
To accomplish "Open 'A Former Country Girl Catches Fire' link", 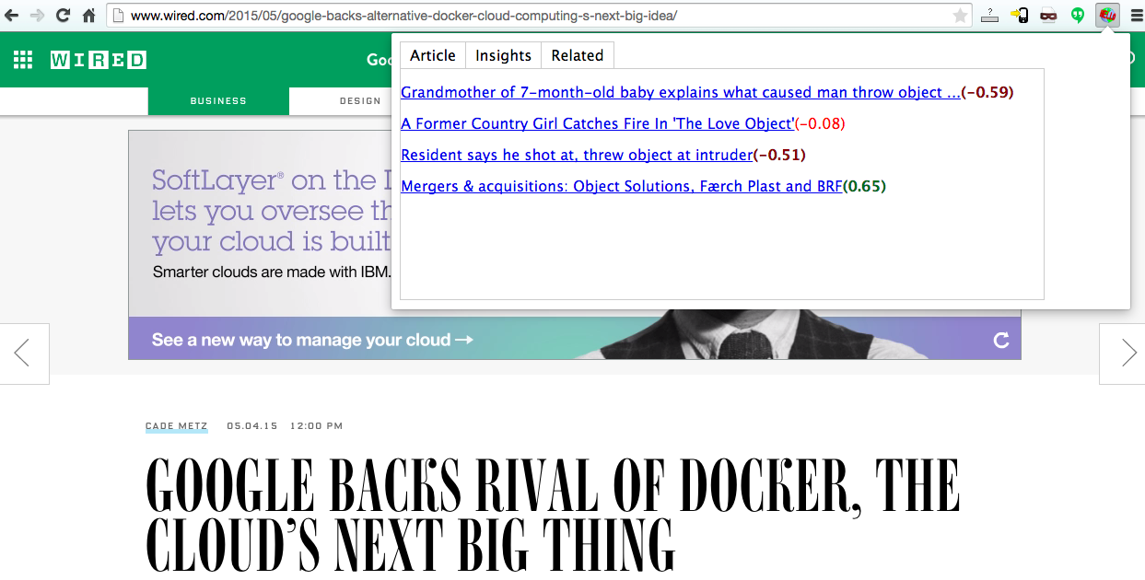I will point(598,123).
